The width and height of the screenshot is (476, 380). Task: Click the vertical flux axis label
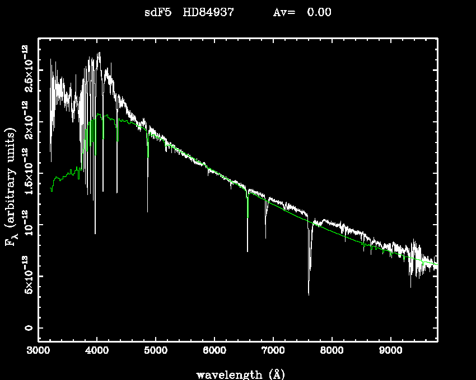tap(10, 188)
